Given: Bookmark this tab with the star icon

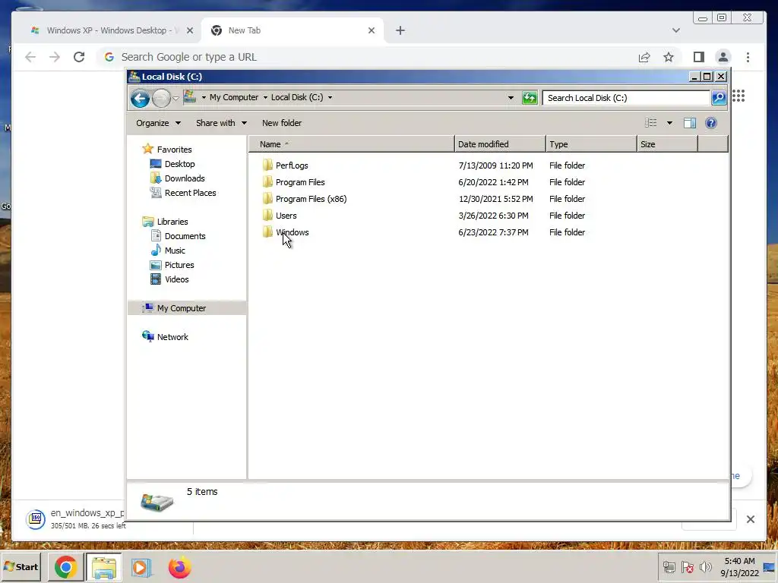Looking at the screenshot, I should 669,57.
